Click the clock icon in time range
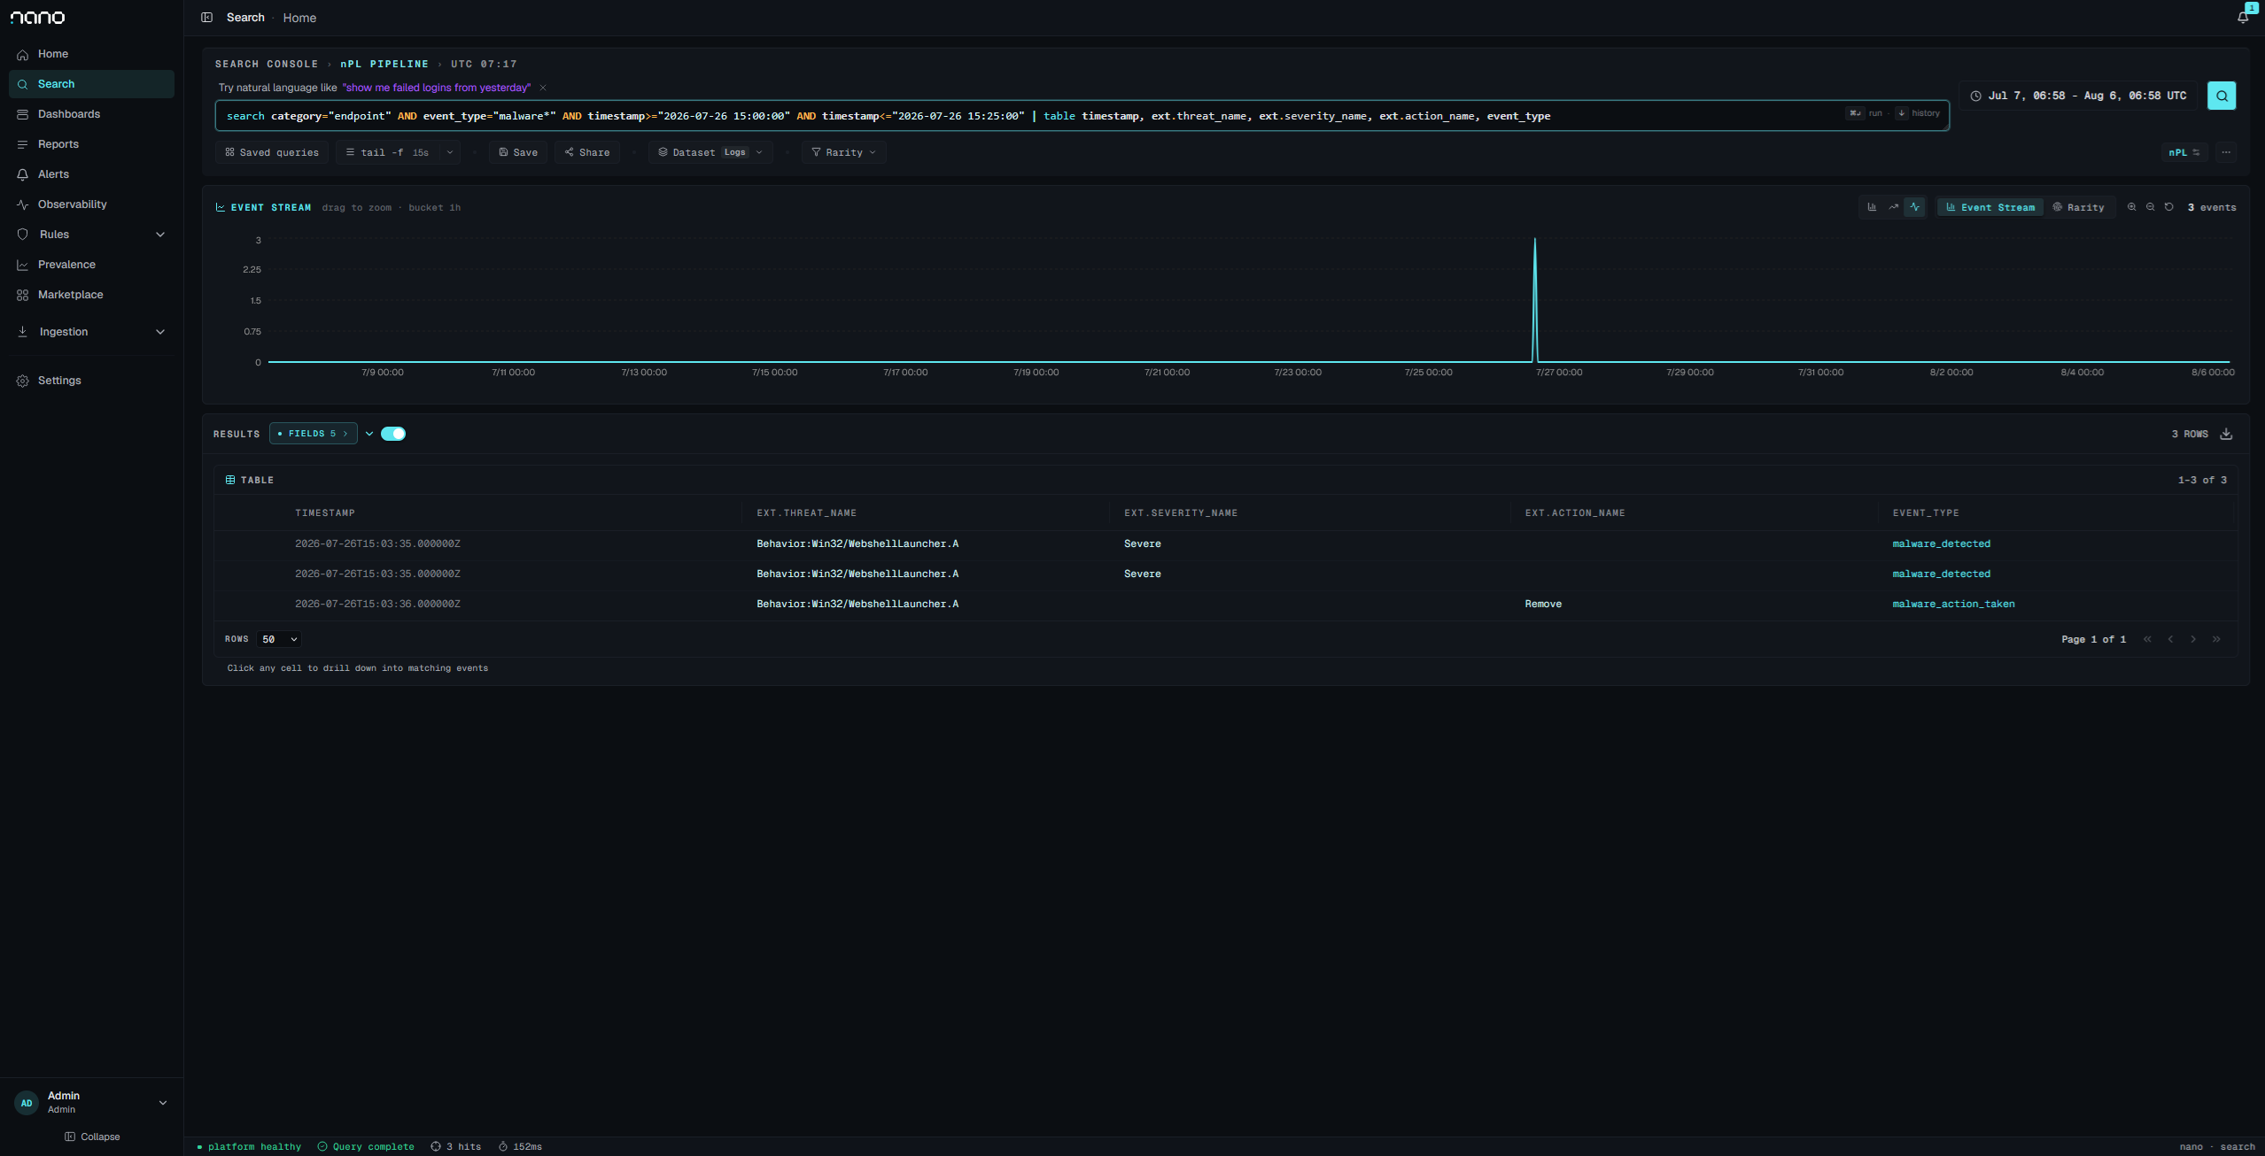Viewport: 2265px width, 1156px height. coord(1975,96)
